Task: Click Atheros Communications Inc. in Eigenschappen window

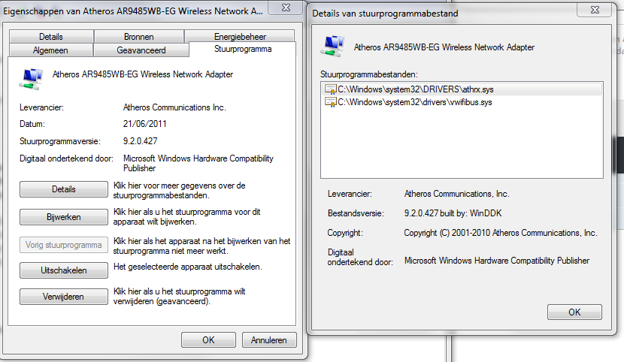Action: (174, 107)
